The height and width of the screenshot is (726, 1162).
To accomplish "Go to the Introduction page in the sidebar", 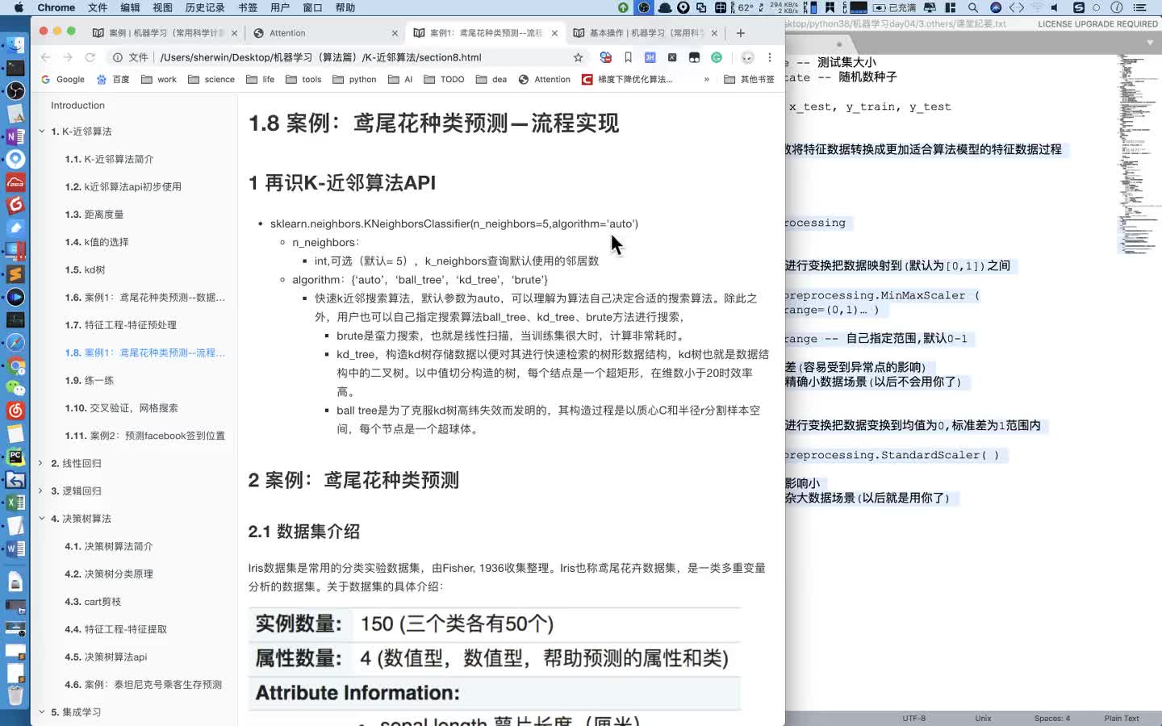I will [77, 105].
